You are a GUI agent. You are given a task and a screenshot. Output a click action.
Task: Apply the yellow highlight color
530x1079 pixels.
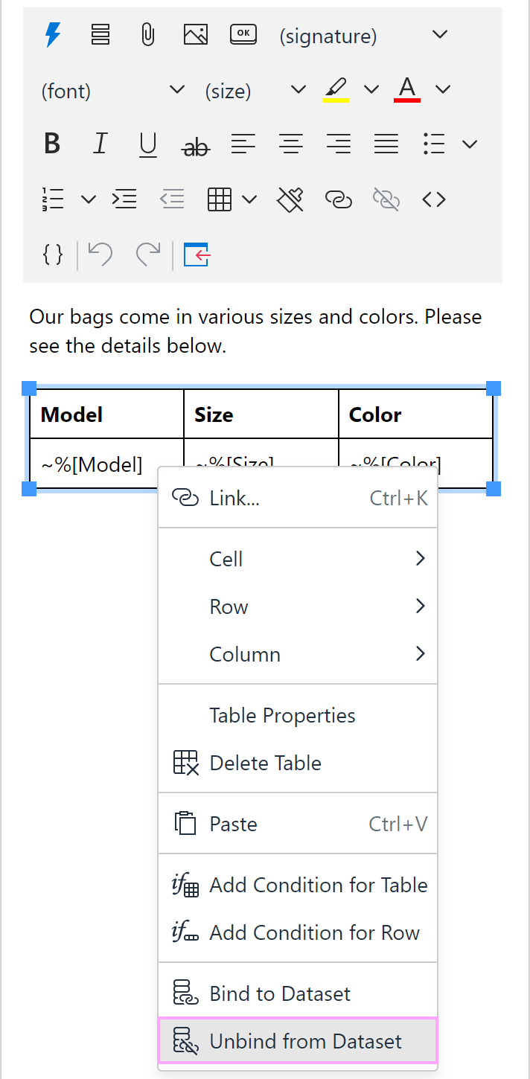point(336,89)
